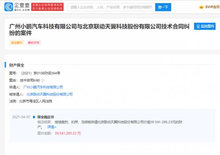Open the 详情> details link
The image size is (220, 155).
52,127
